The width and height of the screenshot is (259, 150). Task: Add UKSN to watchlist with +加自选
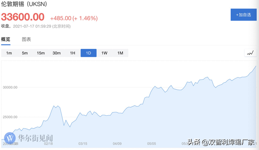point(244,15)
